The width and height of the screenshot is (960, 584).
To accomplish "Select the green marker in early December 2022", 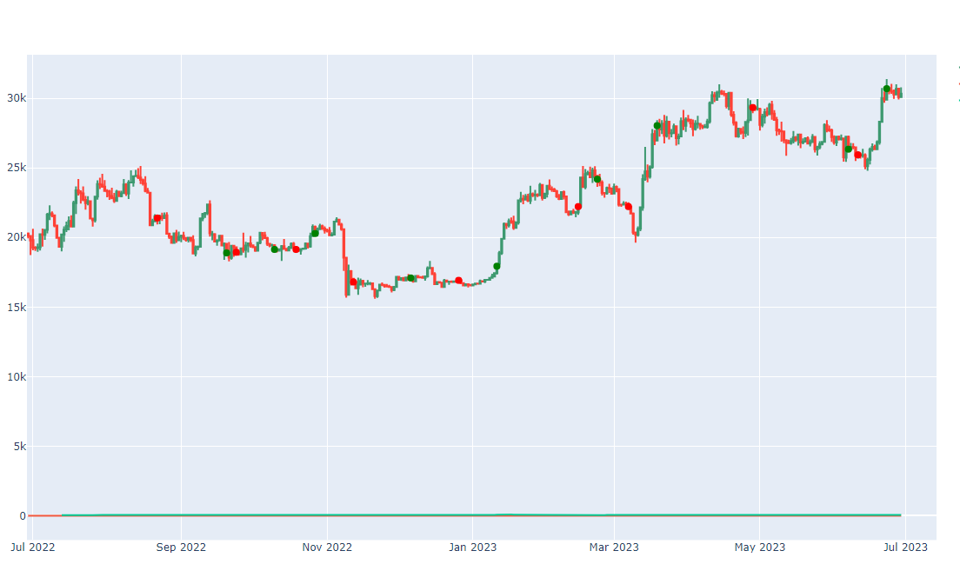I will [x=410, y=278].
